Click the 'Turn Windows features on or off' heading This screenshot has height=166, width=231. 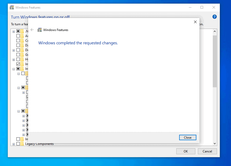coord(40,17)
